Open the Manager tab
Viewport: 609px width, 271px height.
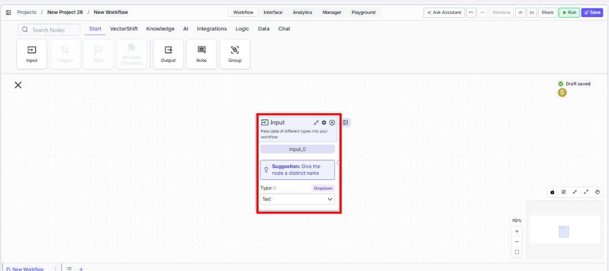[332, 12]
